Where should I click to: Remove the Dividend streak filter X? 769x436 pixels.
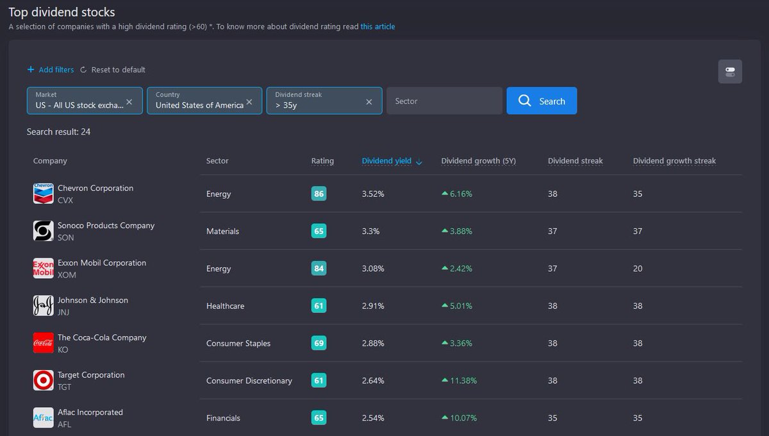click(x=369, y=101)
